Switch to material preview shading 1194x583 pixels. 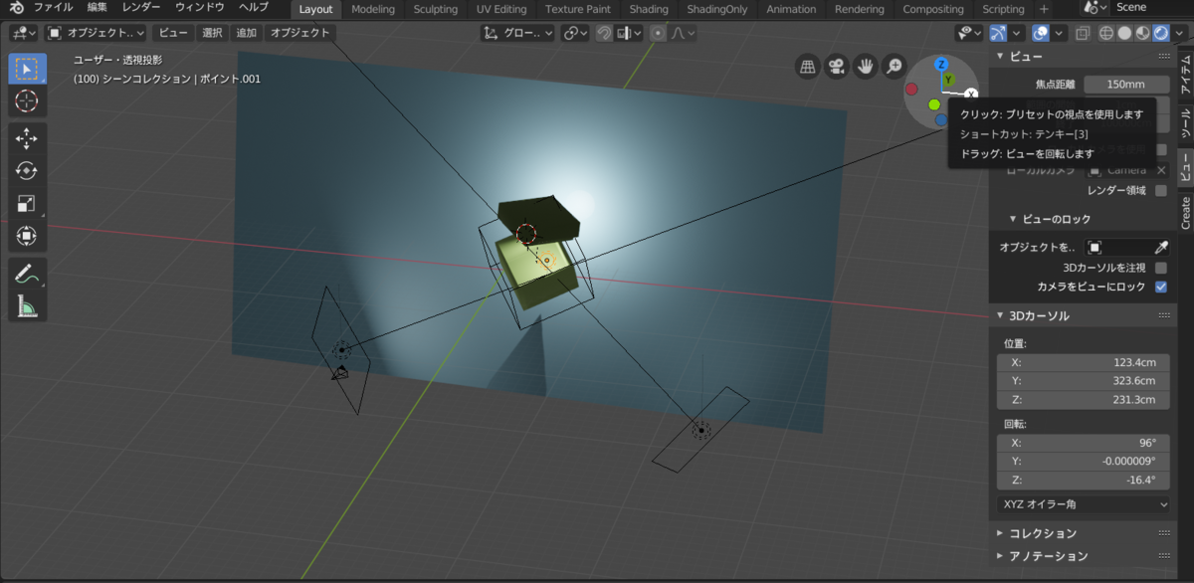coord(1142,33)
